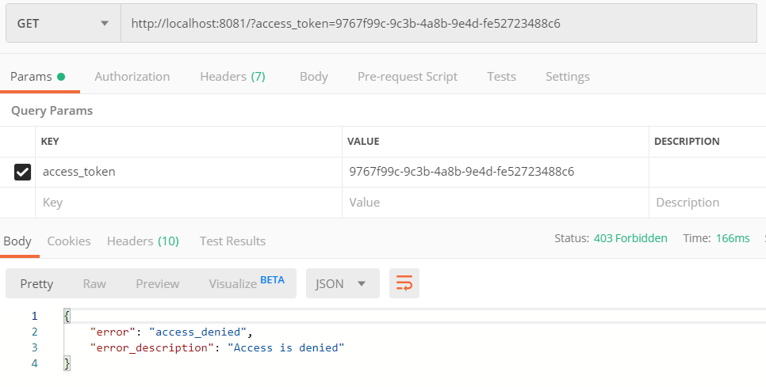This screenshot has width=766, height=387.
Task: Open the response Headers (10) tab
Action: [x=143, y=241]
